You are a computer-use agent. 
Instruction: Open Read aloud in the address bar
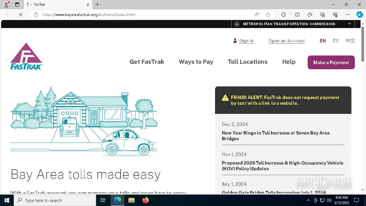(x=257, y=15)
